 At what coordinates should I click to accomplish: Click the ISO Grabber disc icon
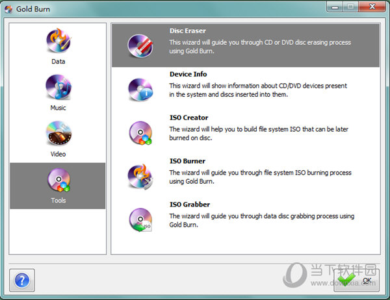pyautogui.click(x=140, y=220)
